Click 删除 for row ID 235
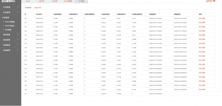Image resolution: width=222 pixels, height=106 pixels. pos(204,60)
